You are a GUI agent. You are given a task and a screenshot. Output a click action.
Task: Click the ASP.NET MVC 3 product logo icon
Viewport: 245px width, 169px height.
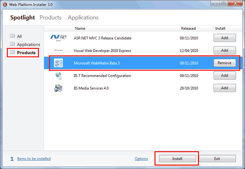click(58, 38)
